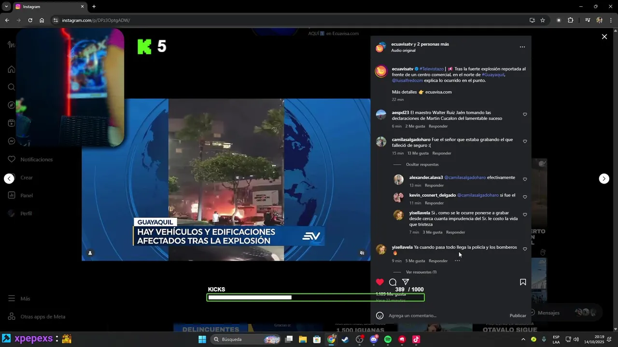Show tagged people icon on the video
Image resolution: width=618 pixels, height=347 pixels.
[90, 253]
